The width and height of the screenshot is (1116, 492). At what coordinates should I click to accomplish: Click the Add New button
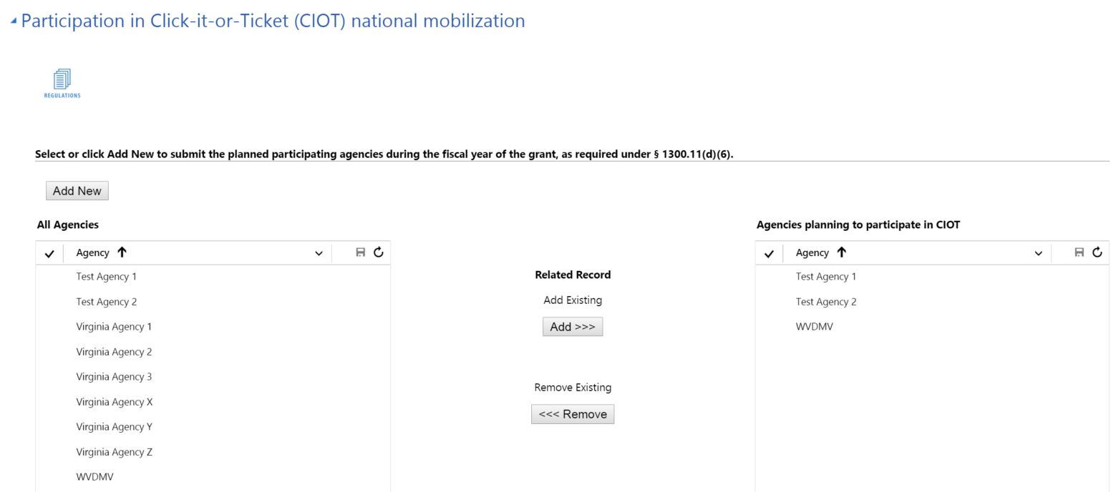pos(77,191)
